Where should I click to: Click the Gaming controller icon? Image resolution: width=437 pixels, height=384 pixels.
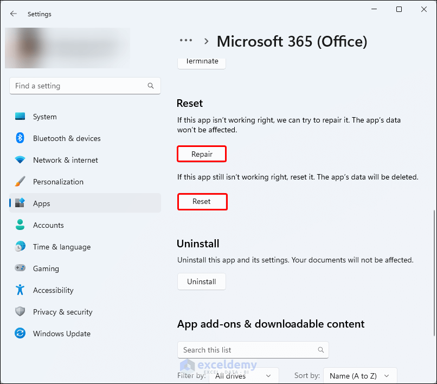20,268
